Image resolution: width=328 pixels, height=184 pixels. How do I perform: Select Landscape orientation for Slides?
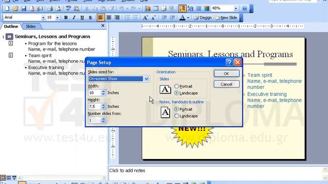point(176,93)
